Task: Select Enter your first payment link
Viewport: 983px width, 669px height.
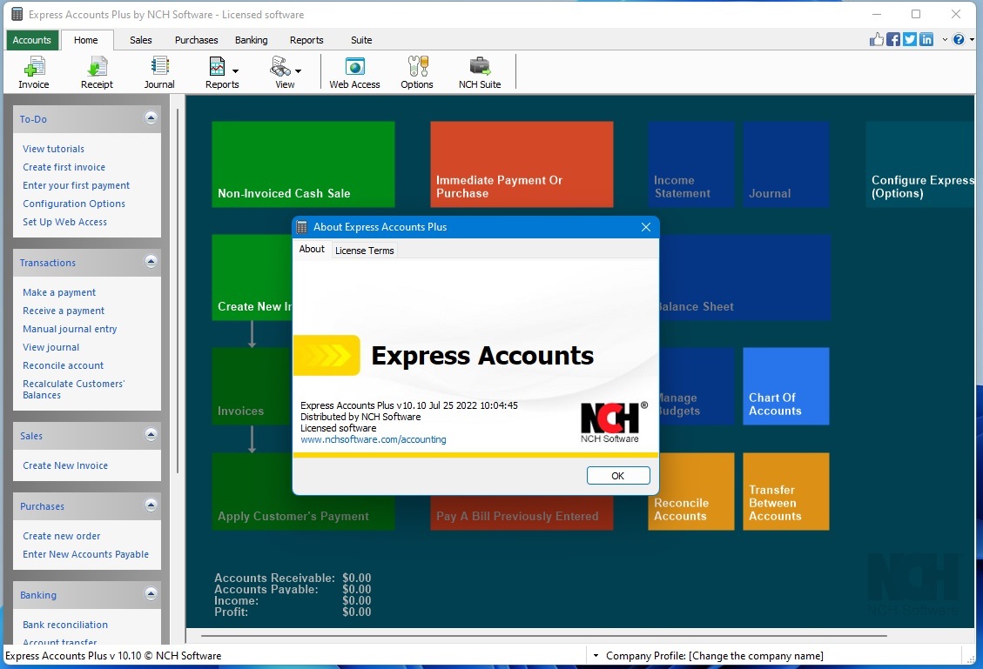Action: pyautogui.click(x=77, y=185)
